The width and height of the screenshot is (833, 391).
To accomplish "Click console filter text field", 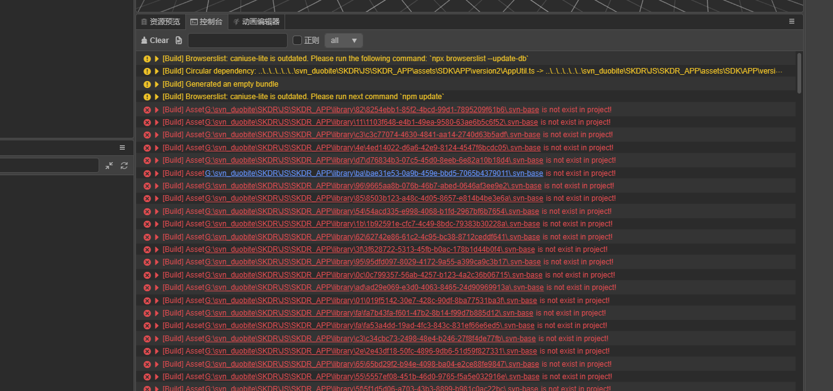I will pyautogui.click(x=238, y=41).
